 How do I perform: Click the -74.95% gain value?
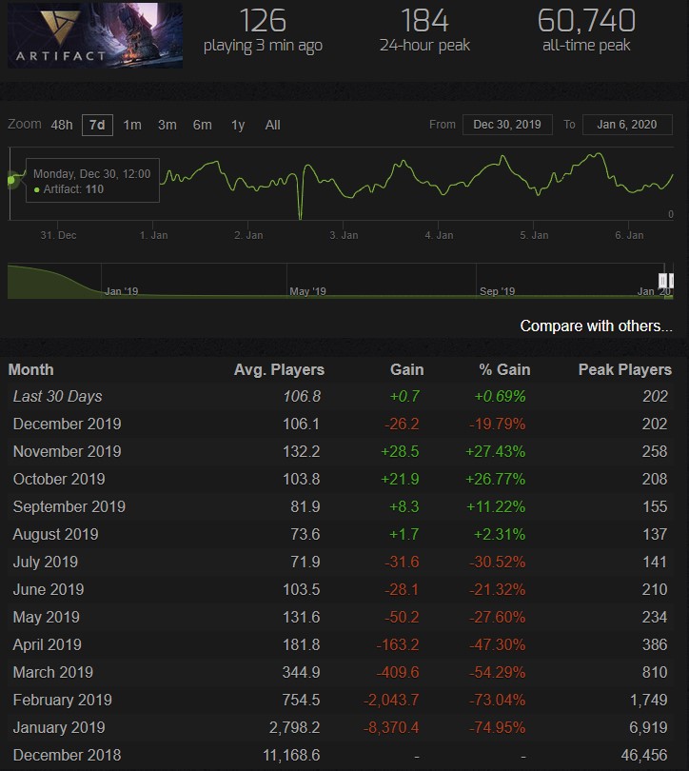(498, 727)
